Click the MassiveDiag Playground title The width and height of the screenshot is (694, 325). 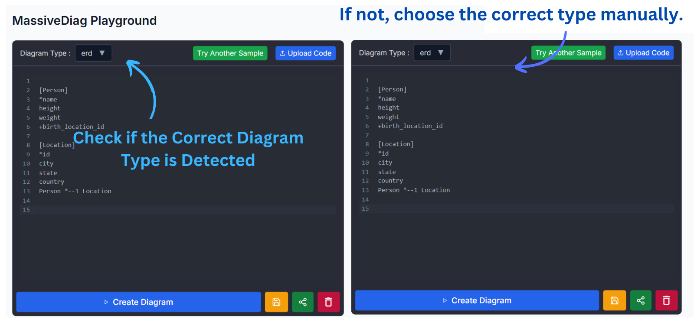[x=85, y=20]
